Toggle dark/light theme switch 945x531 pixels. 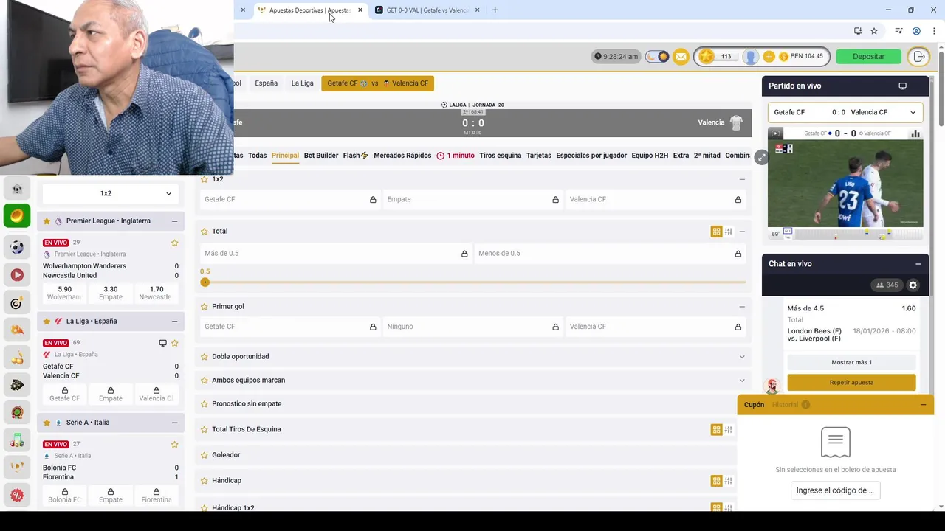[657, 57]
